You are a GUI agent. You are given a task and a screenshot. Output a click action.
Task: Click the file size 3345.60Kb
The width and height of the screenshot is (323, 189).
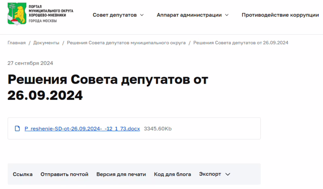pyautogui.click(x=157, y=128)
